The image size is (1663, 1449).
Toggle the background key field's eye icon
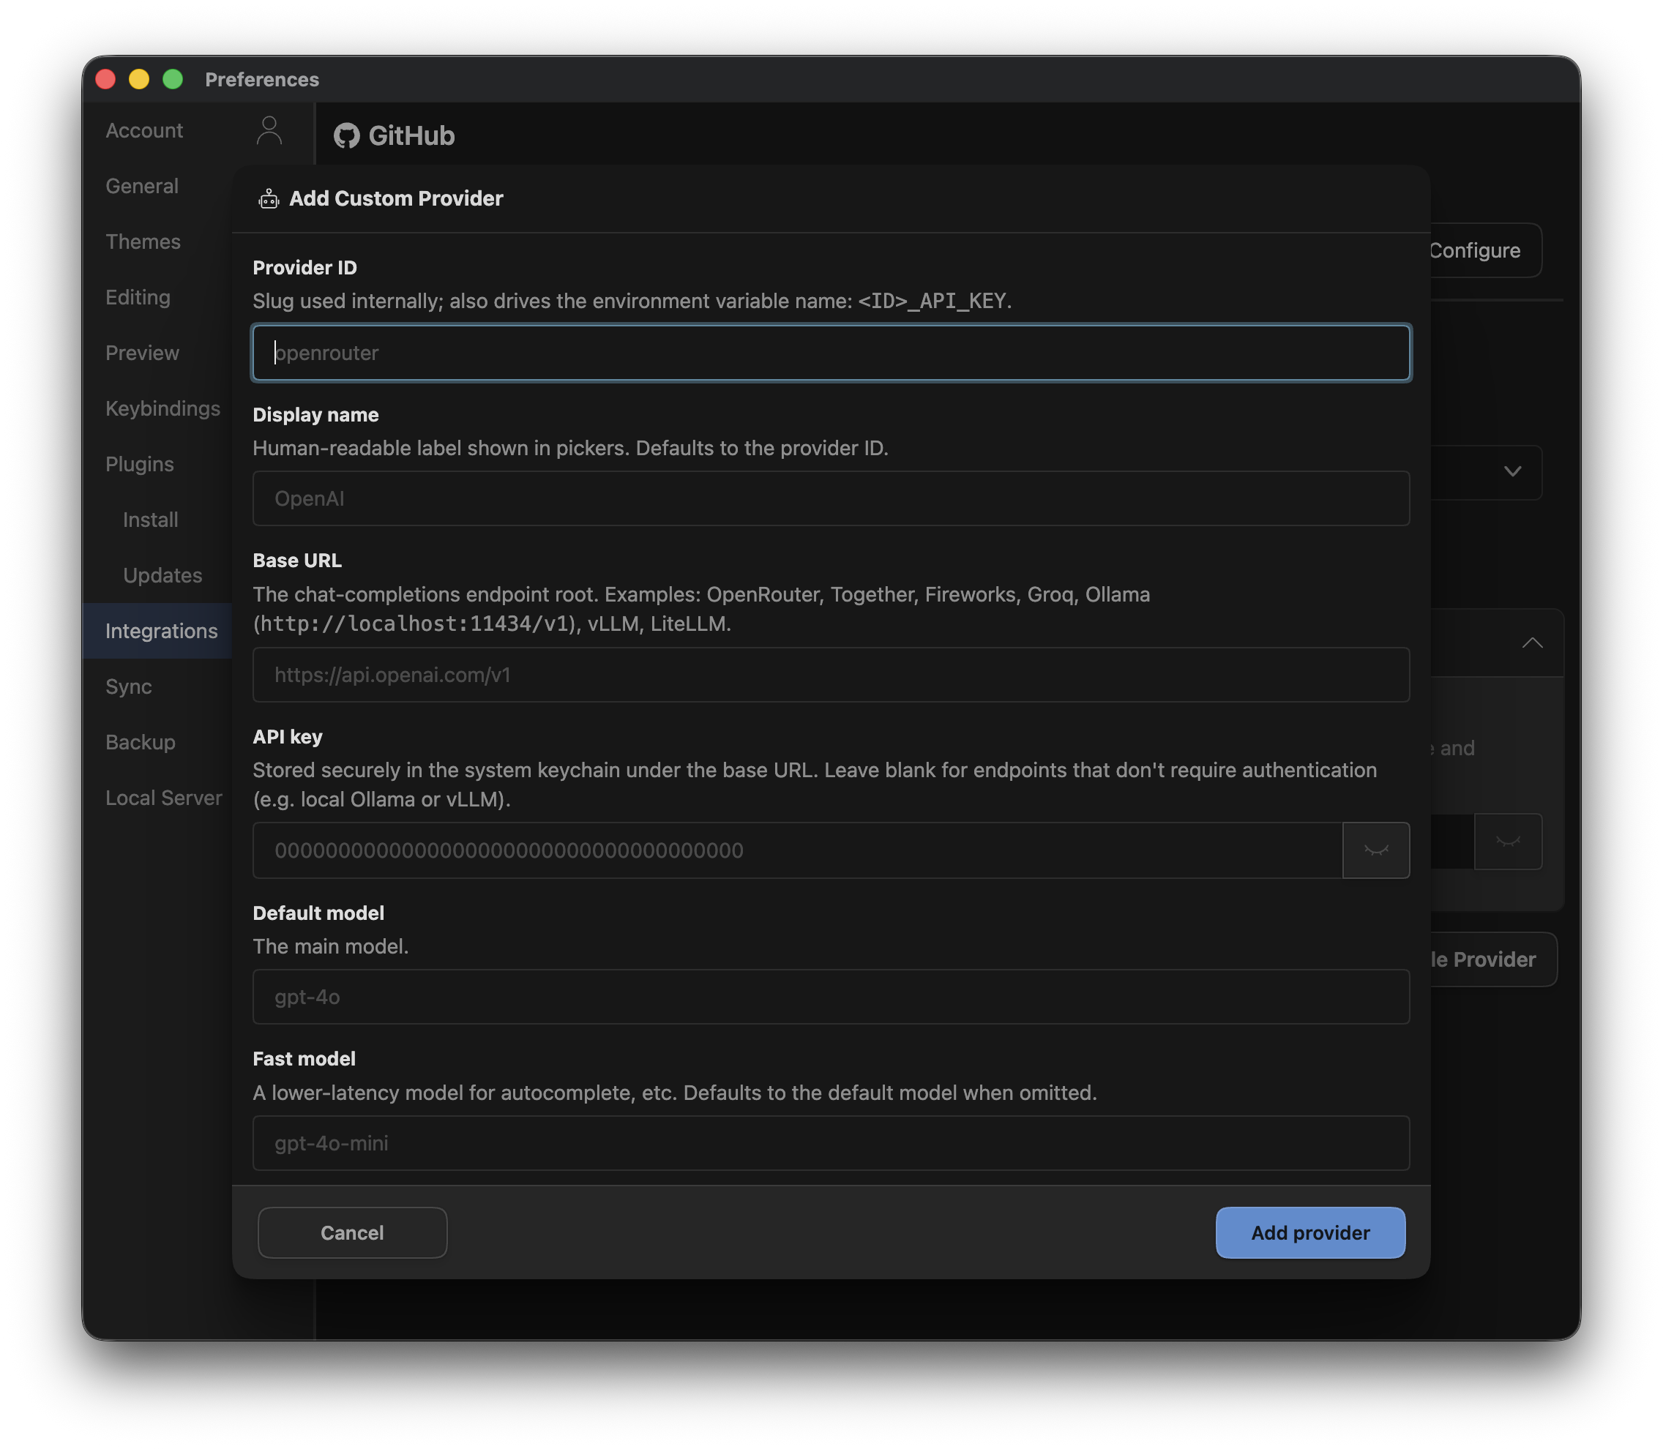(1508, 842)
